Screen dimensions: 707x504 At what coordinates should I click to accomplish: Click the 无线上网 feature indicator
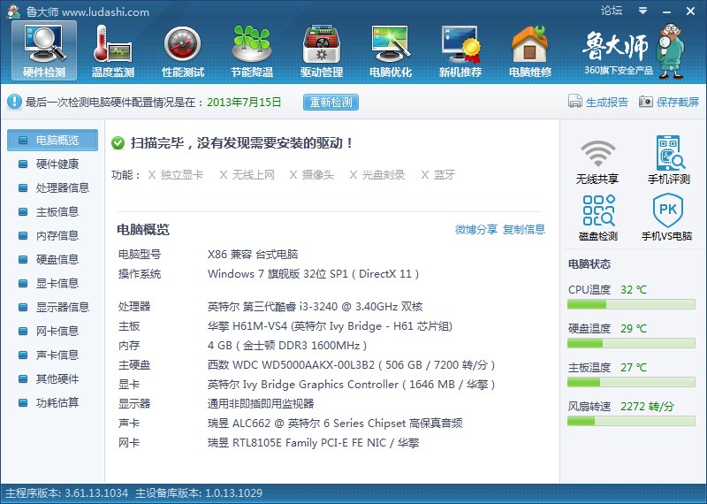(x=247, y=174)
